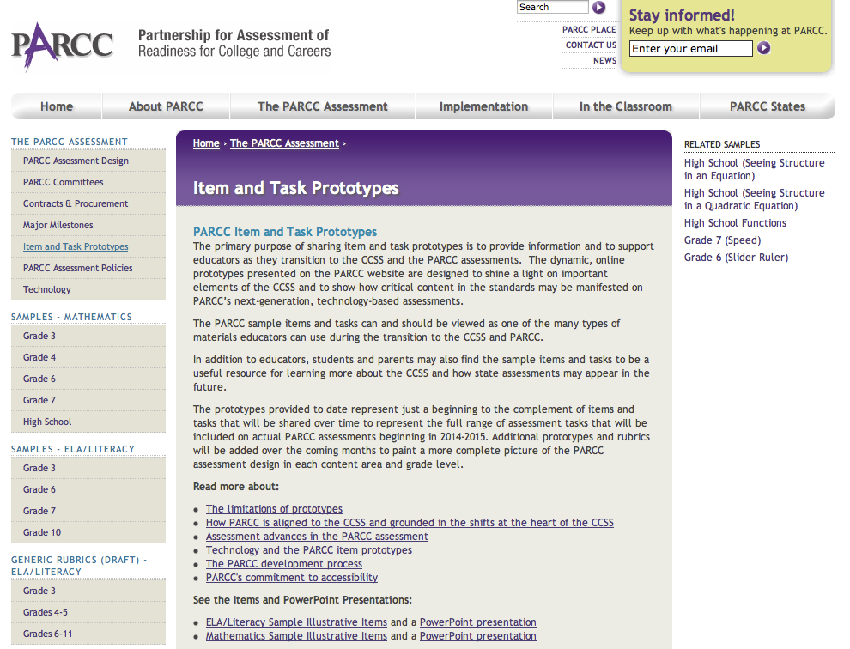Viewport: 850px width, 649px height.
Task: Open Grades 6-11 under Generic Rubrics
Action: [88, 634]
